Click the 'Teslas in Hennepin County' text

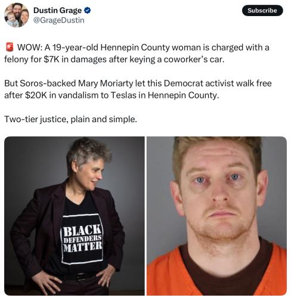(165, 95)
